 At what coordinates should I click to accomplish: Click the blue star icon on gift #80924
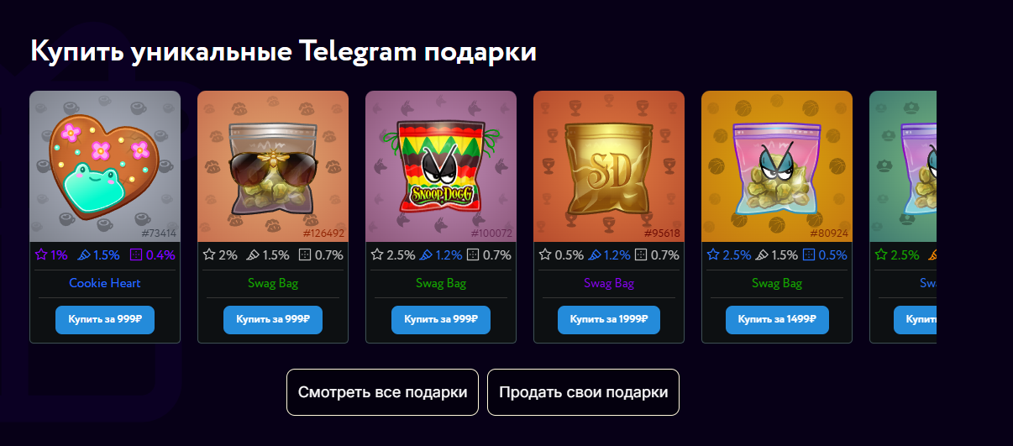[x=713, y=254]
